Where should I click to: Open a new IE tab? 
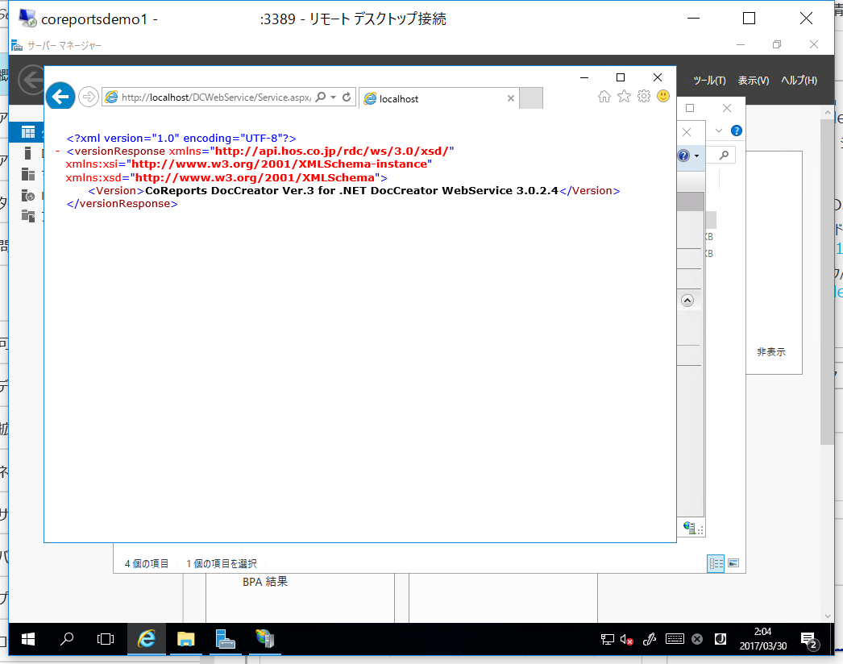click(x=531, y=98)
